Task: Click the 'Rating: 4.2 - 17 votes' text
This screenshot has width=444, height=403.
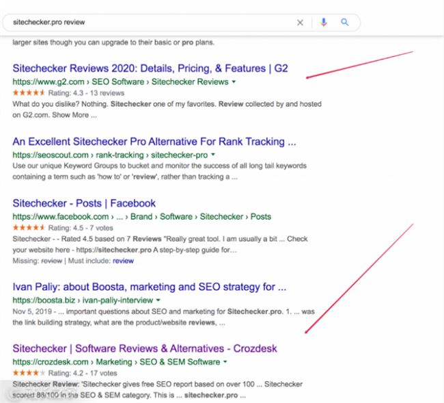Action: (83, 373)
